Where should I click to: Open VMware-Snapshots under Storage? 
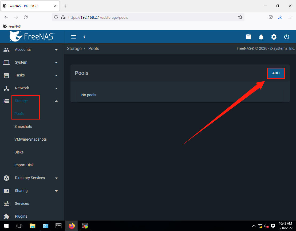click(31, 139)
